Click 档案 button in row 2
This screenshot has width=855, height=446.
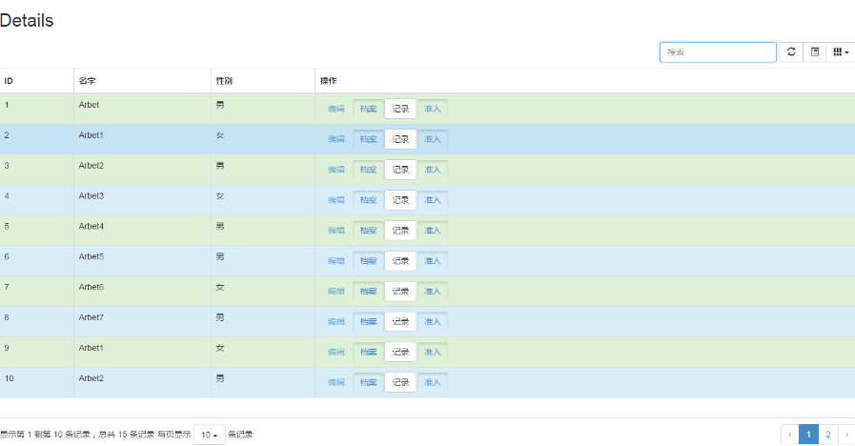(368, 139)
